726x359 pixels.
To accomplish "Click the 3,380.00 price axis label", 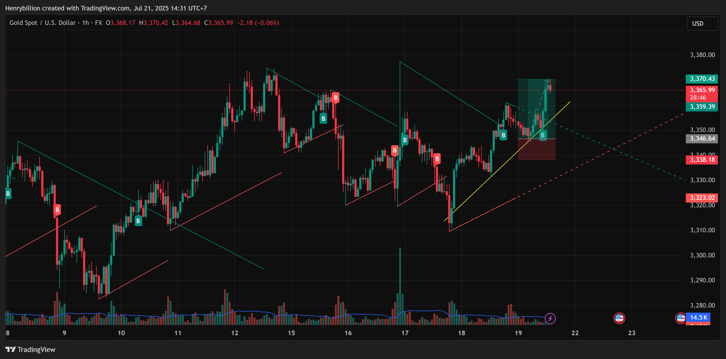I will [702, 55].
